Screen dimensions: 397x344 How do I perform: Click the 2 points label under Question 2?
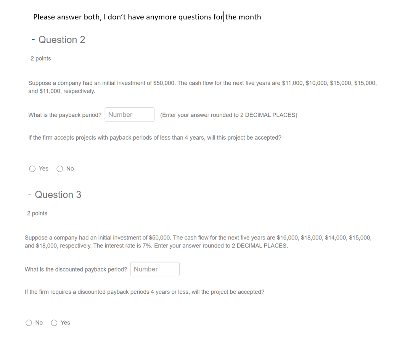pyautogui.click(x=41, y=58)
